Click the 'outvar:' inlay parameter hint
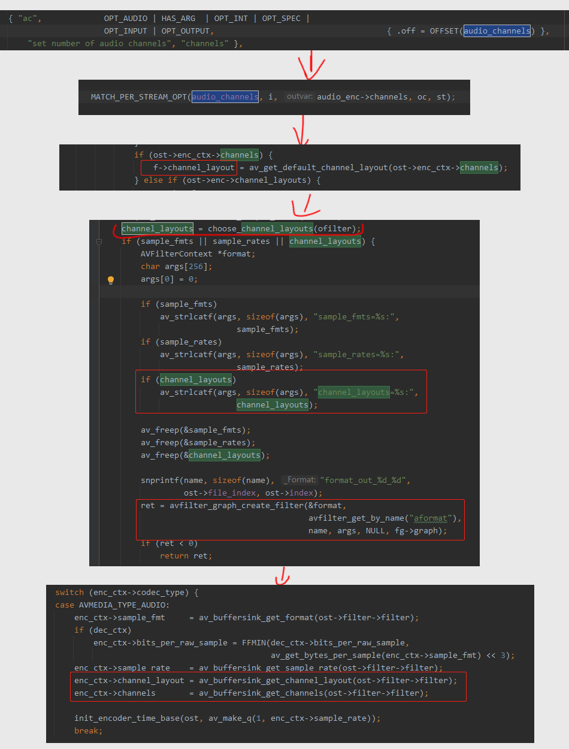The image size is (569, 749). pyautogui.click(x=299, y=97)
